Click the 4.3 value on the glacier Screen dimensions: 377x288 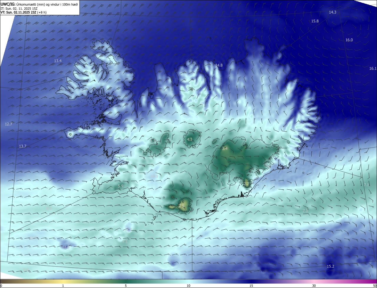click(x=190, y=140)
